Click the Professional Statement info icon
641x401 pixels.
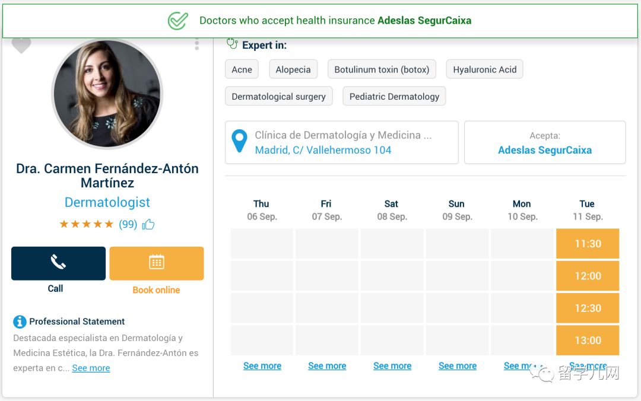pyautogui.click(x=20, y=322)
